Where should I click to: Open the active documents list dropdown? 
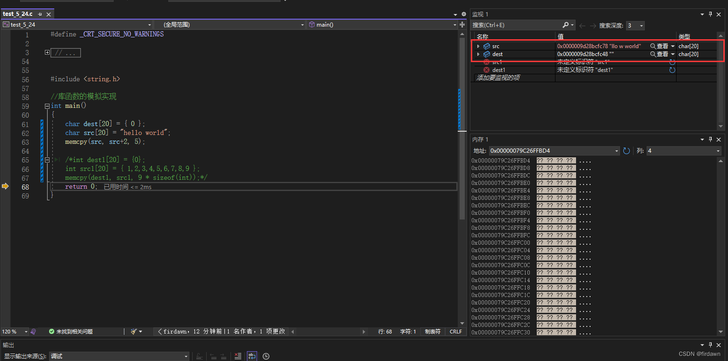coord(455,14)
